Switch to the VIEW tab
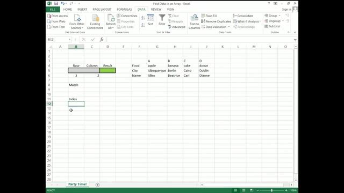Viewport: 344px width, 193px height. pos(170,10)
